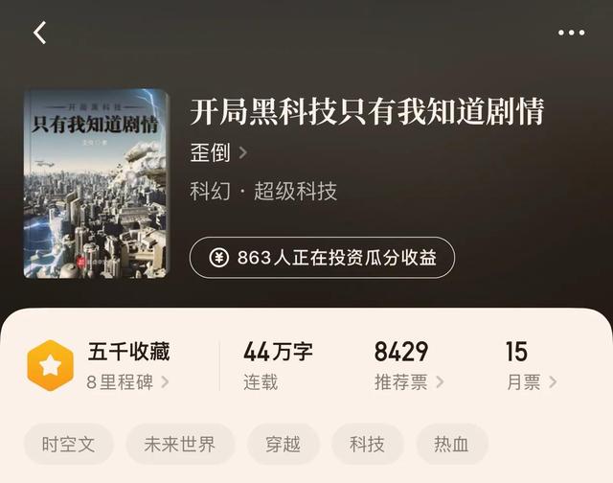This screenshot has height=483, width=613.
Task: Open the three-dot more options menu
Action: (x=571, y=33)
